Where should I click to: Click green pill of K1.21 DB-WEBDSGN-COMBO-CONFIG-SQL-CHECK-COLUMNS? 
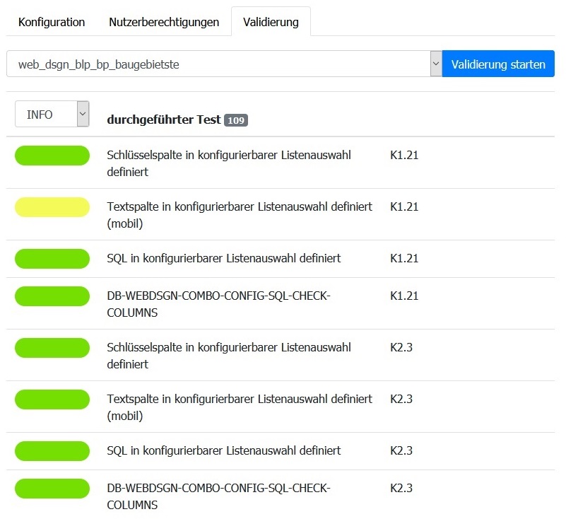[52, 296]
